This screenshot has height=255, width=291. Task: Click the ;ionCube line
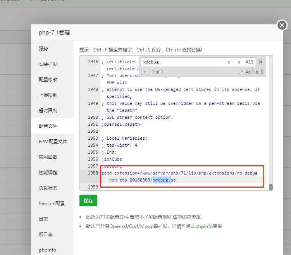pos(112,159)
